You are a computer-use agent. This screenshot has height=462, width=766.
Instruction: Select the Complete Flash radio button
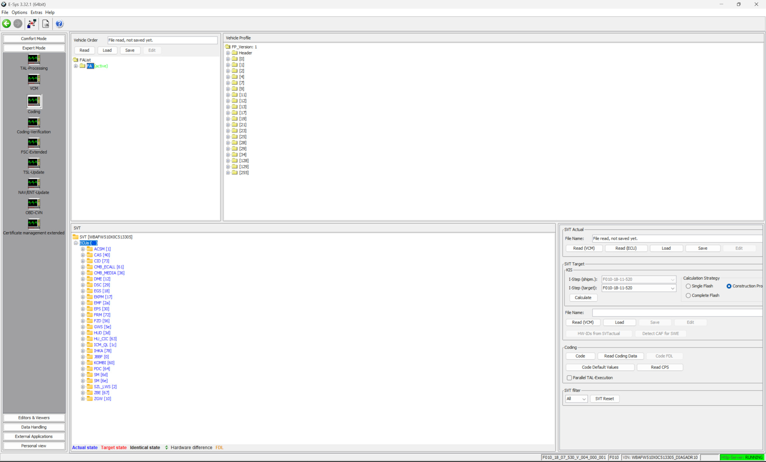coord(688,296)
